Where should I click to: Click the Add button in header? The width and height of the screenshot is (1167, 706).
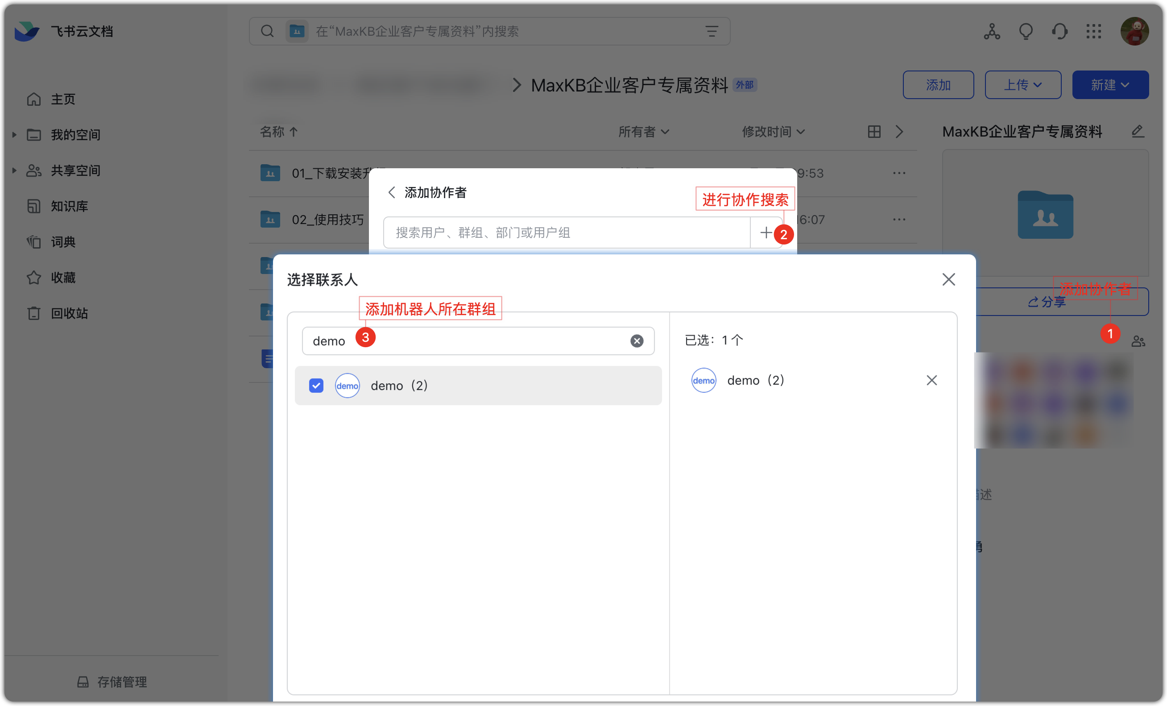(x=938, y=85)
